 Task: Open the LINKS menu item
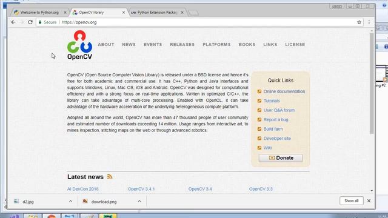[270, 44]
